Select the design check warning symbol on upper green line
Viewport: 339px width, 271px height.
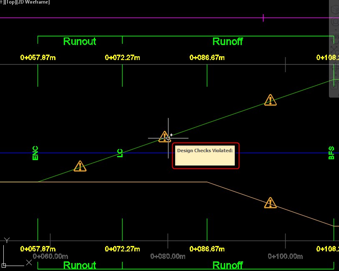tap(270, 100)
